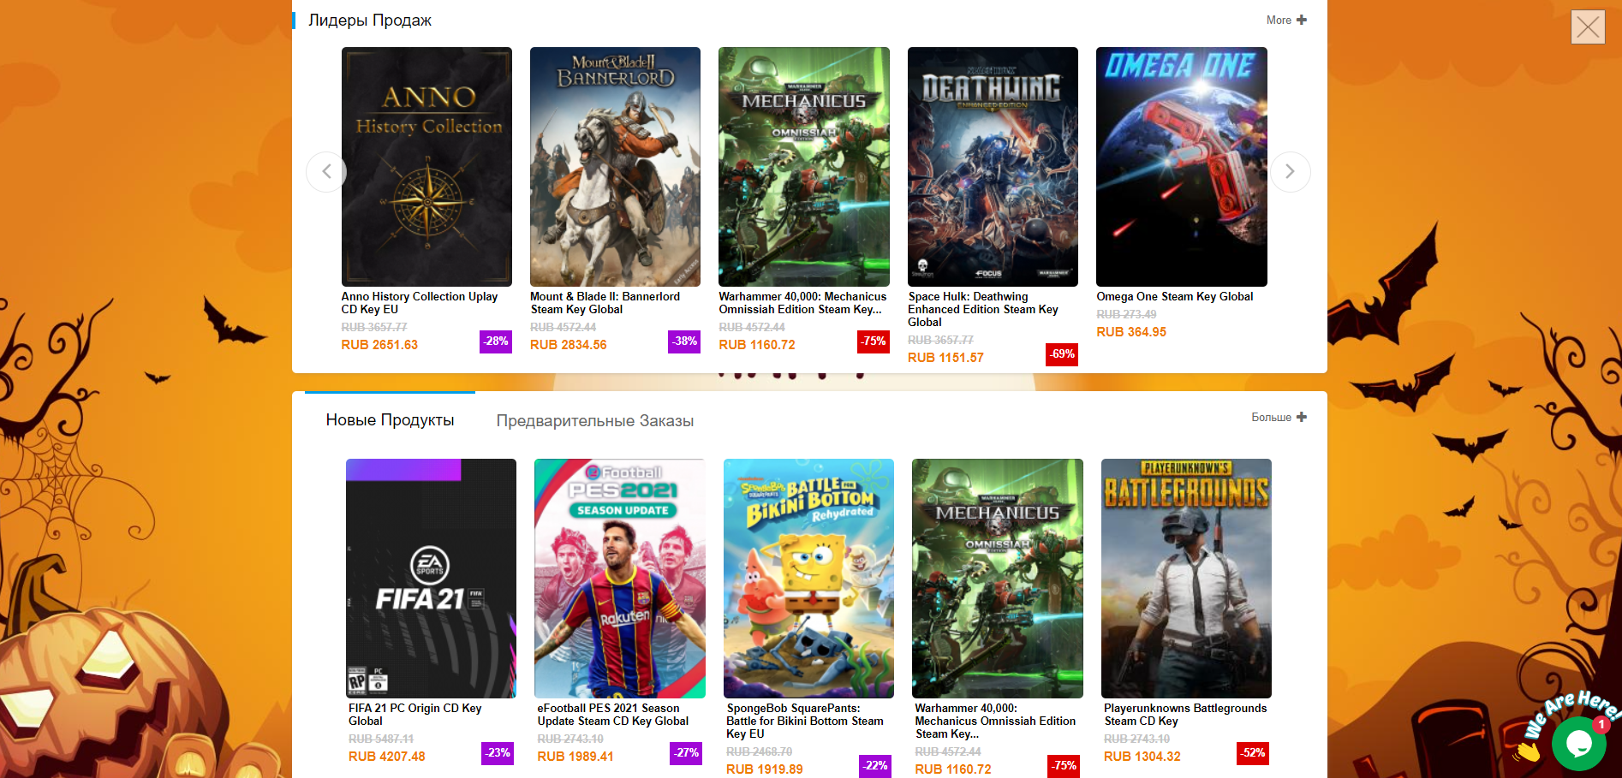The image size is (1622, 778).
Task: Click price RUB 2651.63 for Anno
Action: 379,345
